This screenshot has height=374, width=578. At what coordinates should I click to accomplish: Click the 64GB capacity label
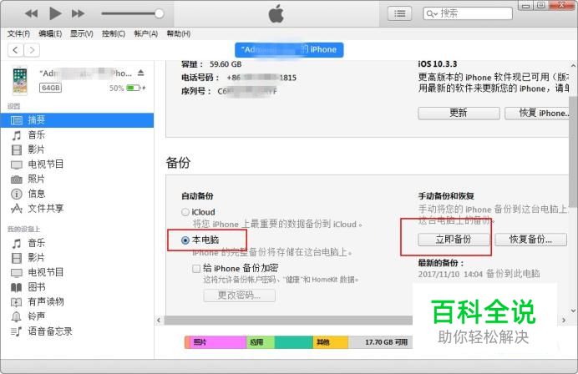coord(50,88)
